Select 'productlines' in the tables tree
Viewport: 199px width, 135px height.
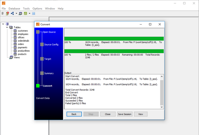[24, 51]
